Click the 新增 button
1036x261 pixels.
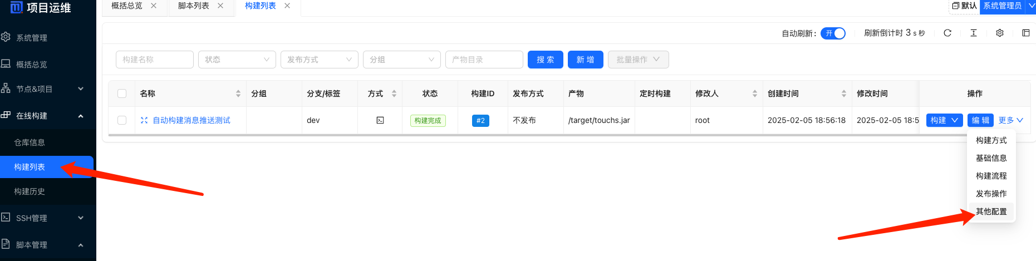click(x=585, y=60)
